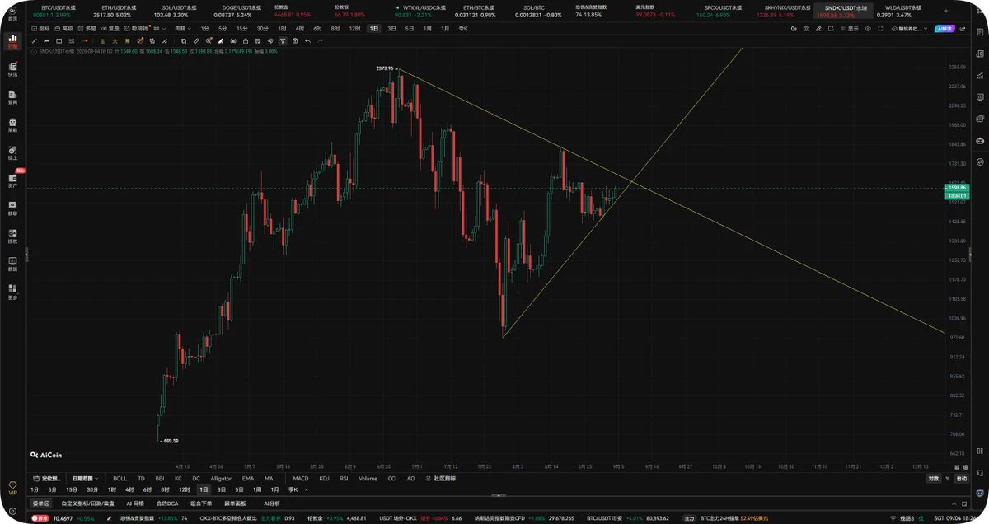Viewport: 989px width, 524px height.
Task: Select the rectangle shape drawing tool
Action: pyautogui.click(x=59, y=40)
